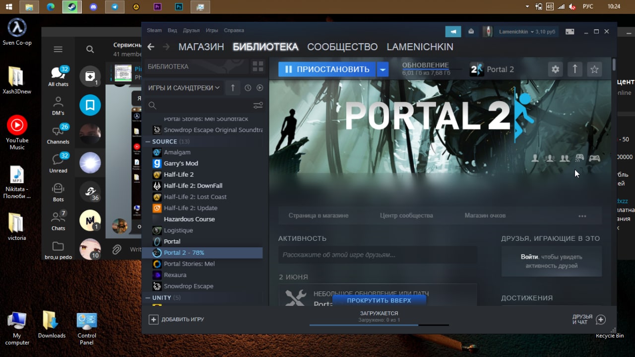Click the single-player feature icon on banner
Viewport: 635px width, 357px height.
[x=535, y=158]
